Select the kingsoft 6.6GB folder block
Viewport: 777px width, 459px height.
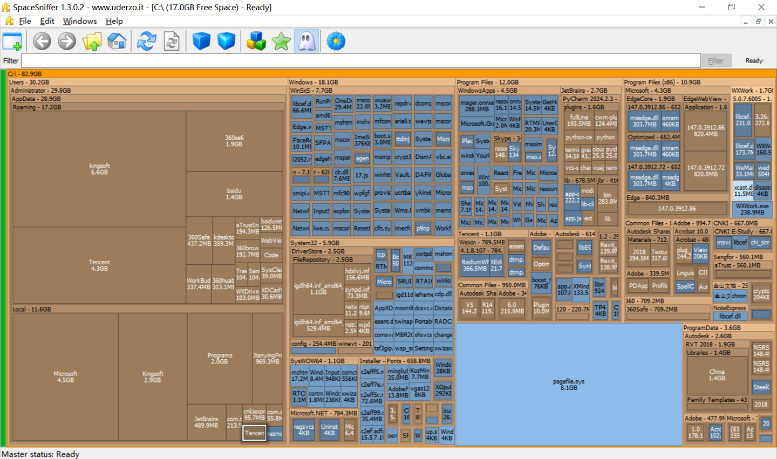point(99,169)
